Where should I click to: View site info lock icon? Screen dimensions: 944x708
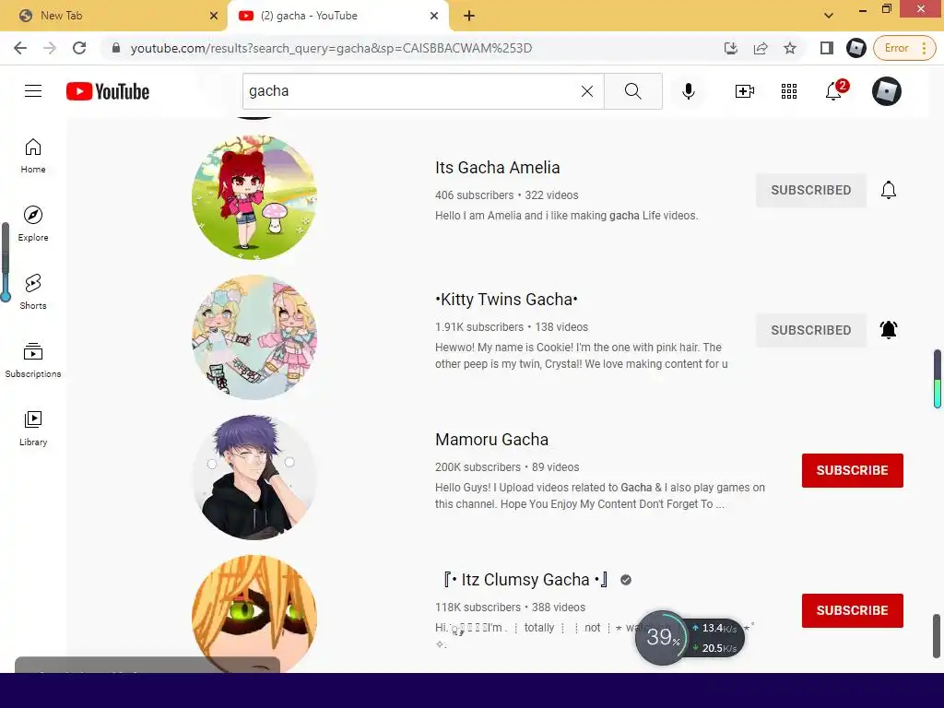[x=116, y=48]
